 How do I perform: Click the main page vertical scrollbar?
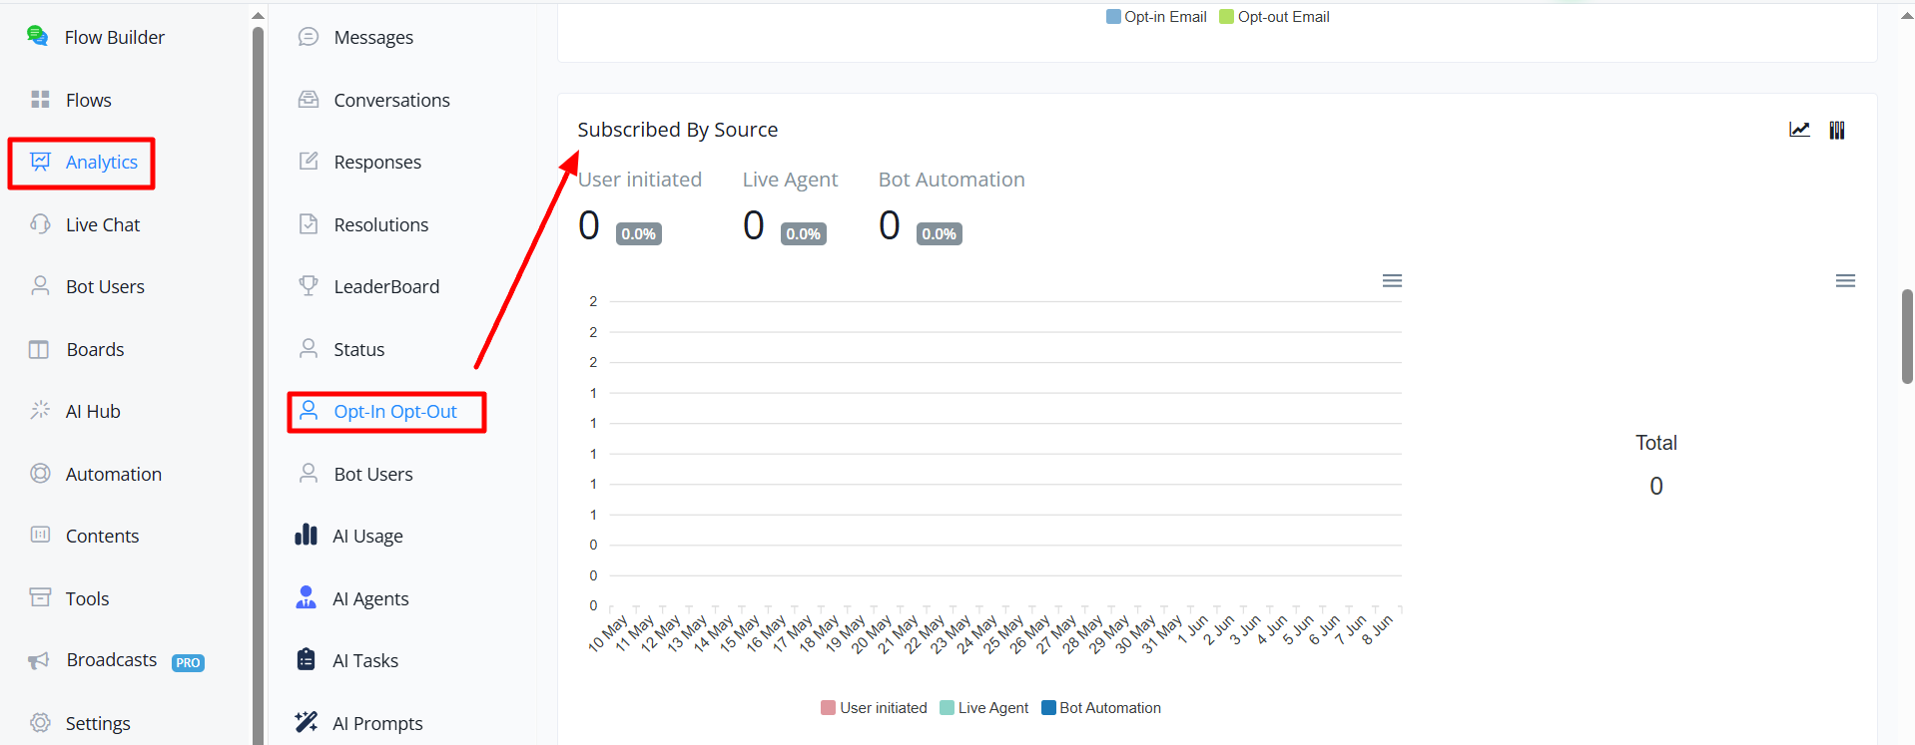tap(1907, 336)
